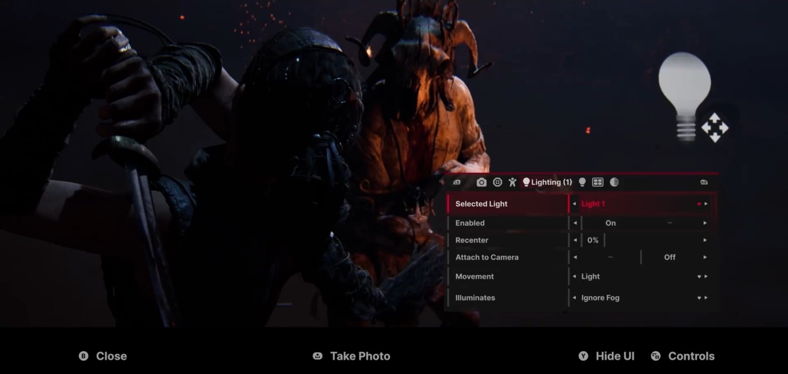
Task: Select the Lighting (1) tab
Action: pyautogui.click(x=547, y=182)
